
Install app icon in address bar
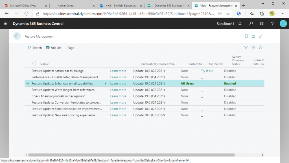220,14
